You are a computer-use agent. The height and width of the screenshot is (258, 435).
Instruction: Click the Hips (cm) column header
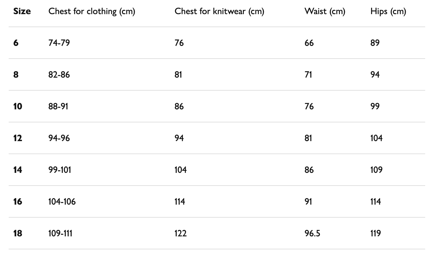pyautogui.click(x=388, y=12)
